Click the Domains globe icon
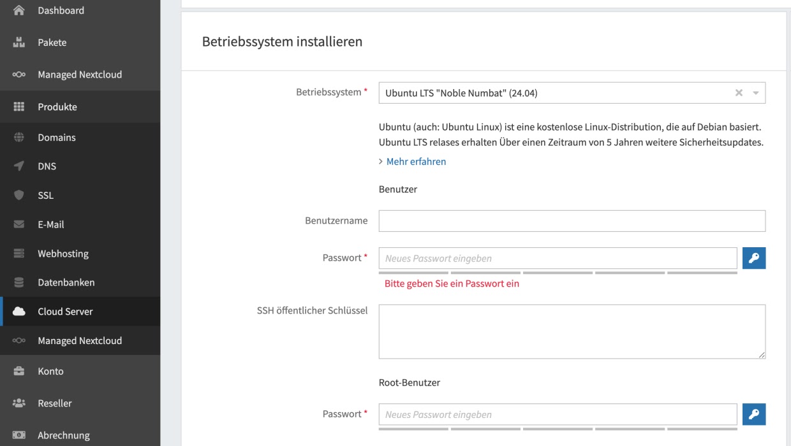 (x=19, y=138)
